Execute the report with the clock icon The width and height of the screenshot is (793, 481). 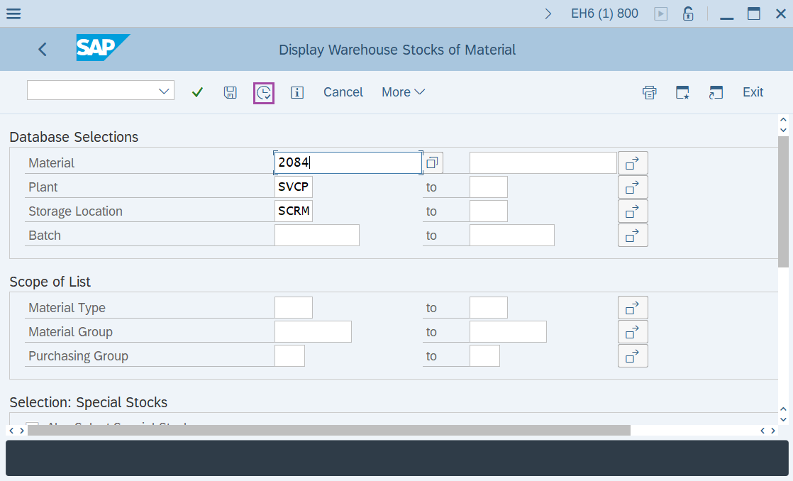coord(263,92)
